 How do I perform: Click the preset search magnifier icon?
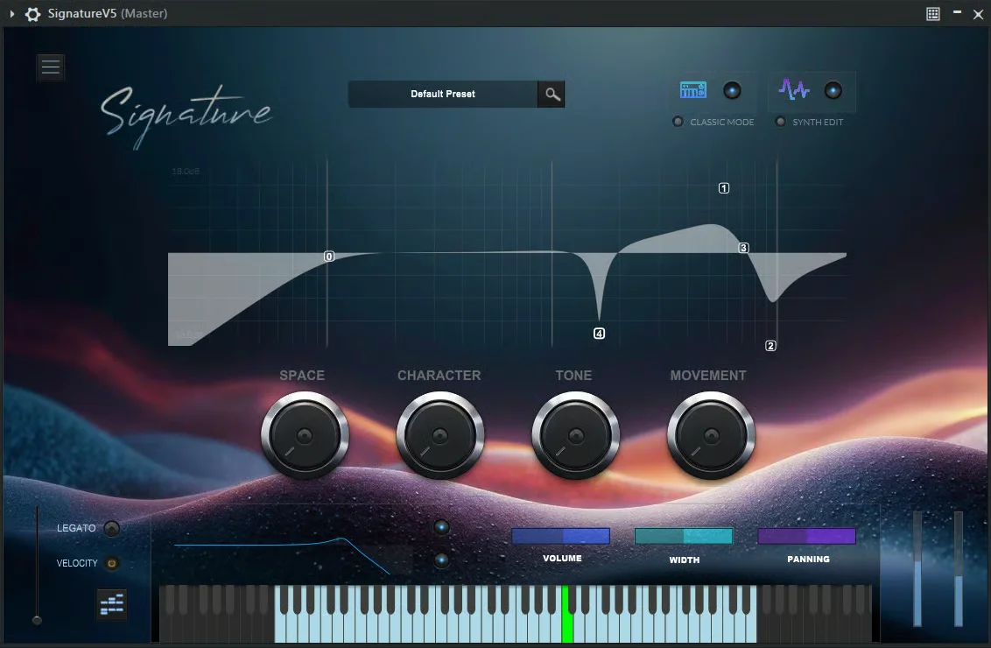point(552,94)
